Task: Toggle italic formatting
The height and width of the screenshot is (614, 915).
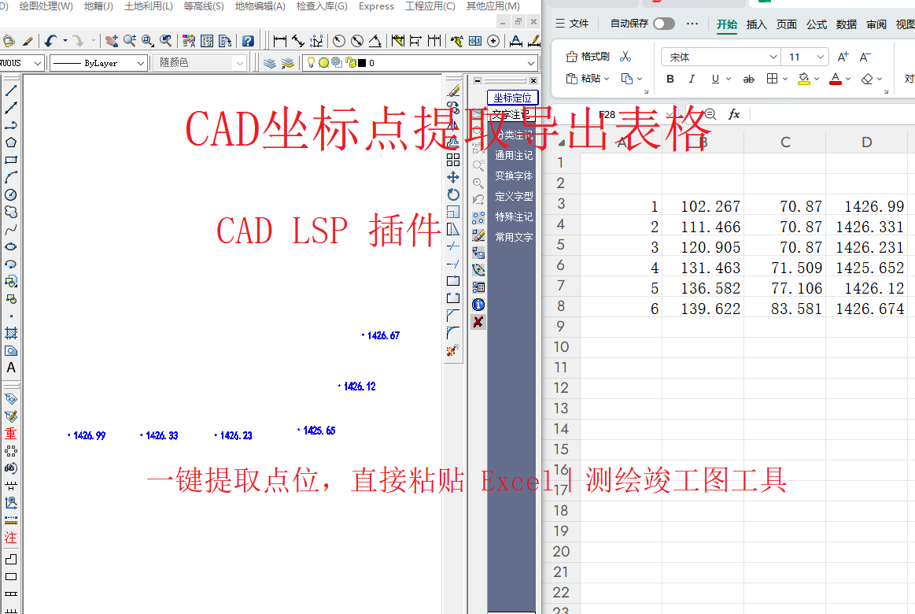Action: pyautogui.click(x=692, y=79)
